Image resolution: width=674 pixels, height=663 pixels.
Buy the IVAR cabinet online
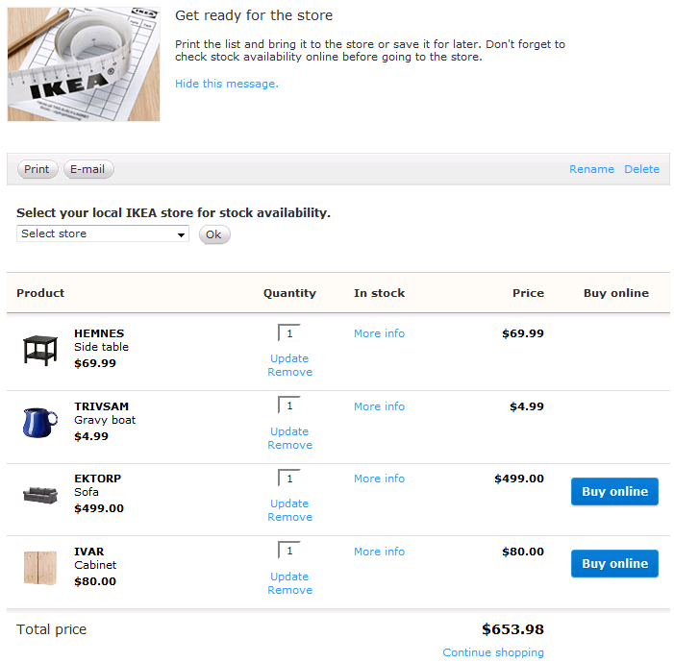click(x=614, y=564)
